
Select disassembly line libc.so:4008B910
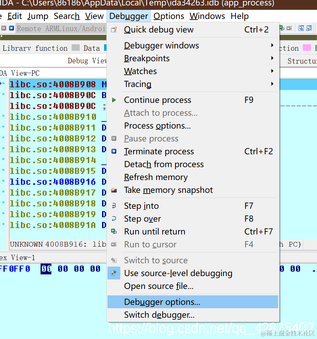53,117
